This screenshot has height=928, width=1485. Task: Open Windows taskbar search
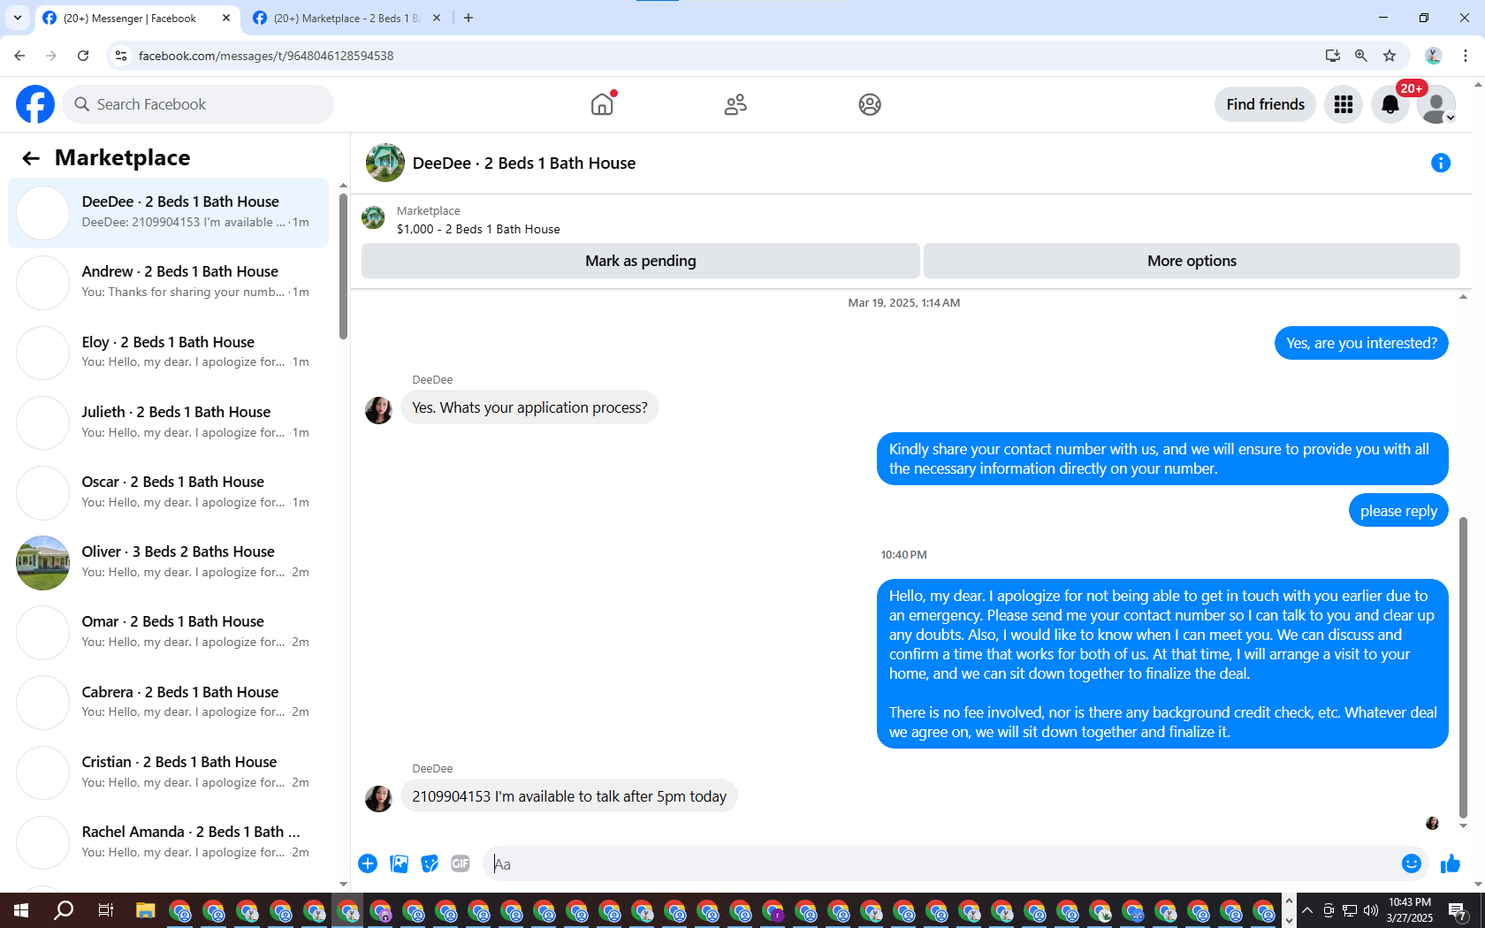coord(64,910)
